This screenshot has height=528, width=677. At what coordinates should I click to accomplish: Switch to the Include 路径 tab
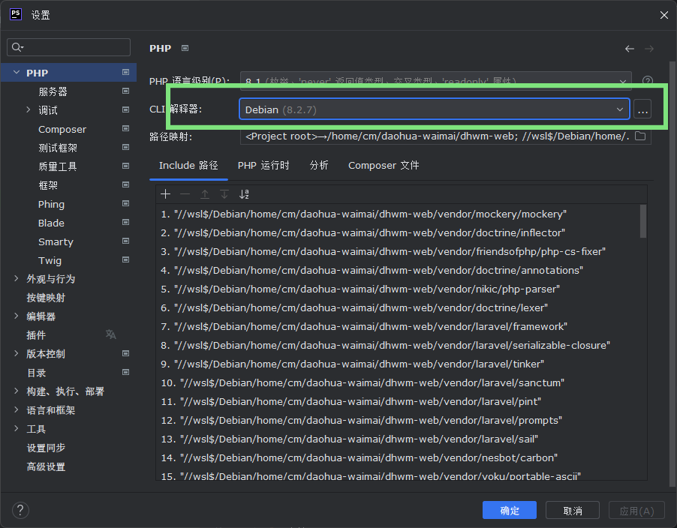(188, 166)
